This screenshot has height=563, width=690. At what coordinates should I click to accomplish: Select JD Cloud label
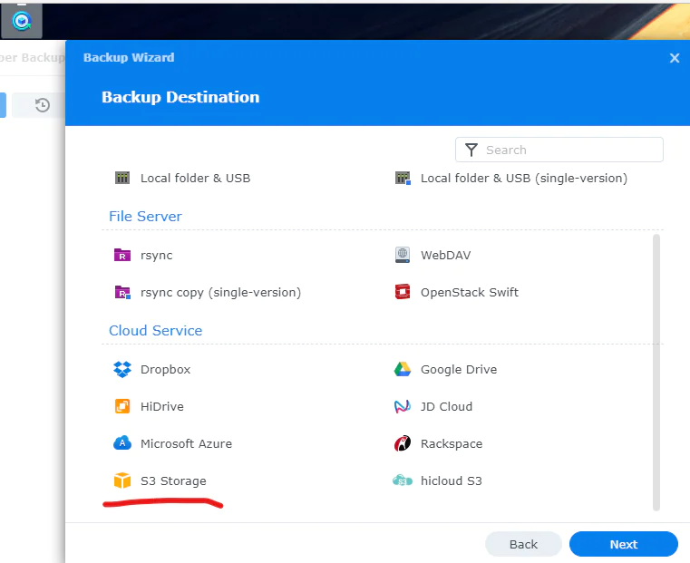(x=446, y=406)
